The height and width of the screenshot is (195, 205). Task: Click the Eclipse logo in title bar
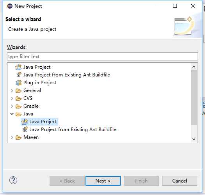[10, 6]
